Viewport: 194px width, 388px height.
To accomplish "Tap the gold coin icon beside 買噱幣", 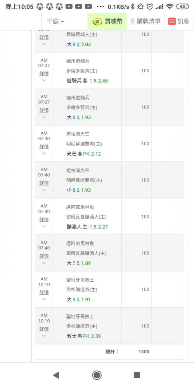I will 97,21.
